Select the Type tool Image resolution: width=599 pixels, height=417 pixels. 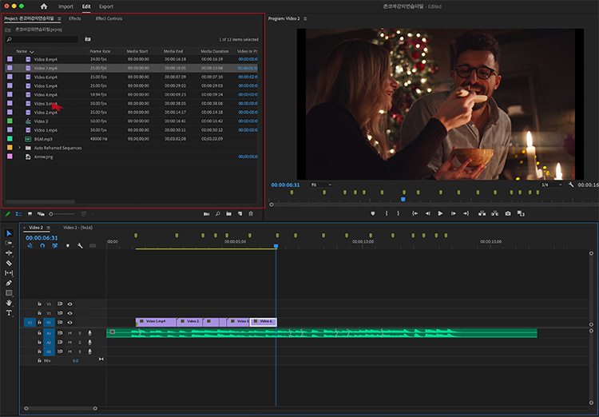[x=9, y=312]
